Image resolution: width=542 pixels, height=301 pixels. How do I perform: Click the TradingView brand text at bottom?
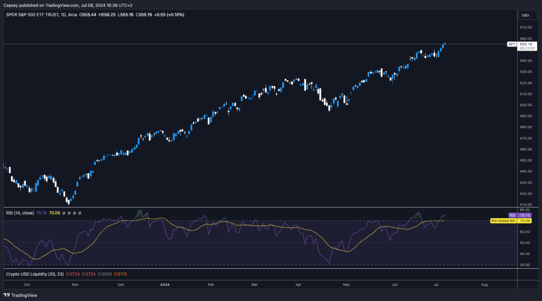tap(26, 296)
